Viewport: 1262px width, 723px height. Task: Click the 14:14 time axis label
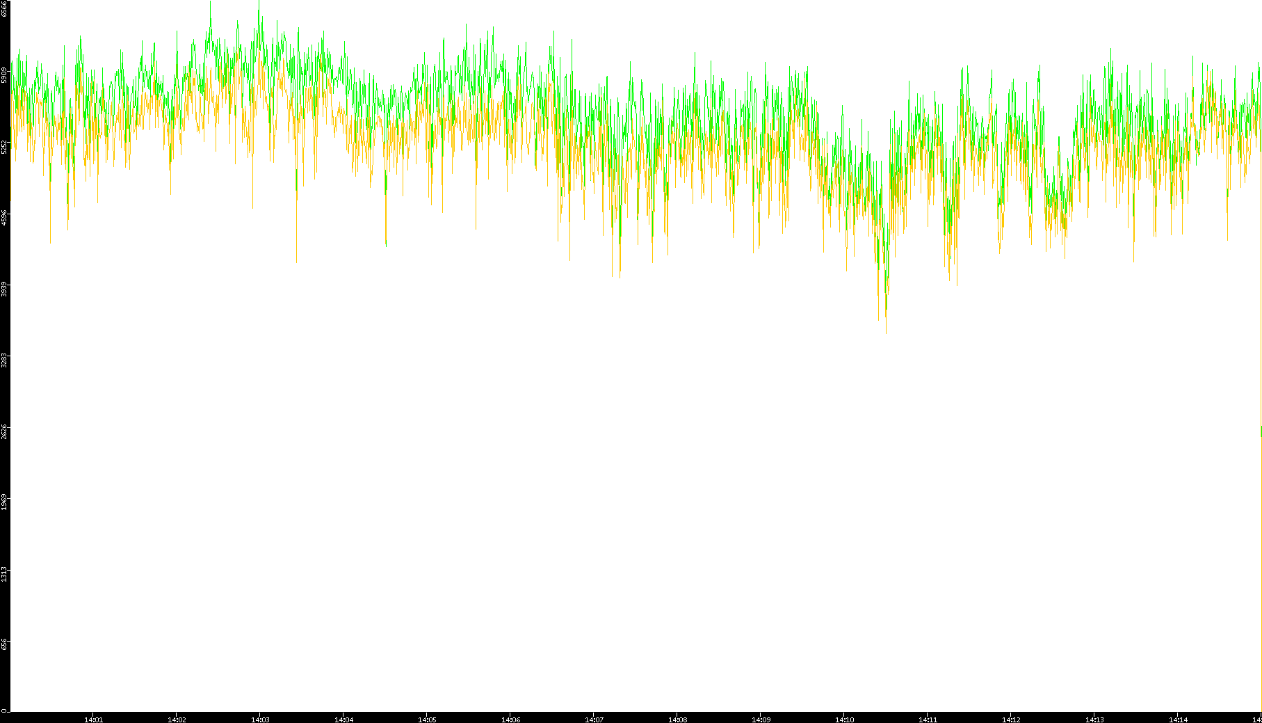pos(1178,720)
